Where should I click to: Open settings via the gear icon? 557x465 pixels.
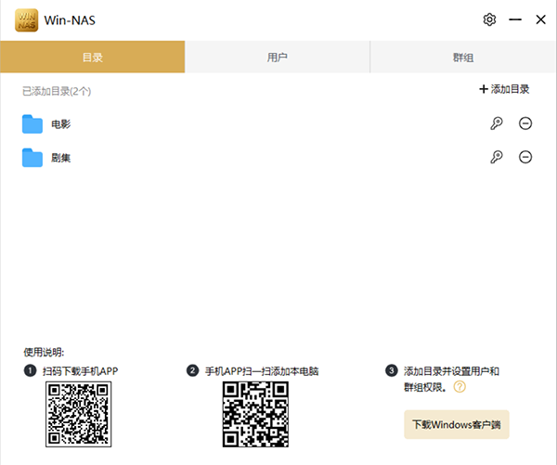pyautogui.click(x=489, y=19)
